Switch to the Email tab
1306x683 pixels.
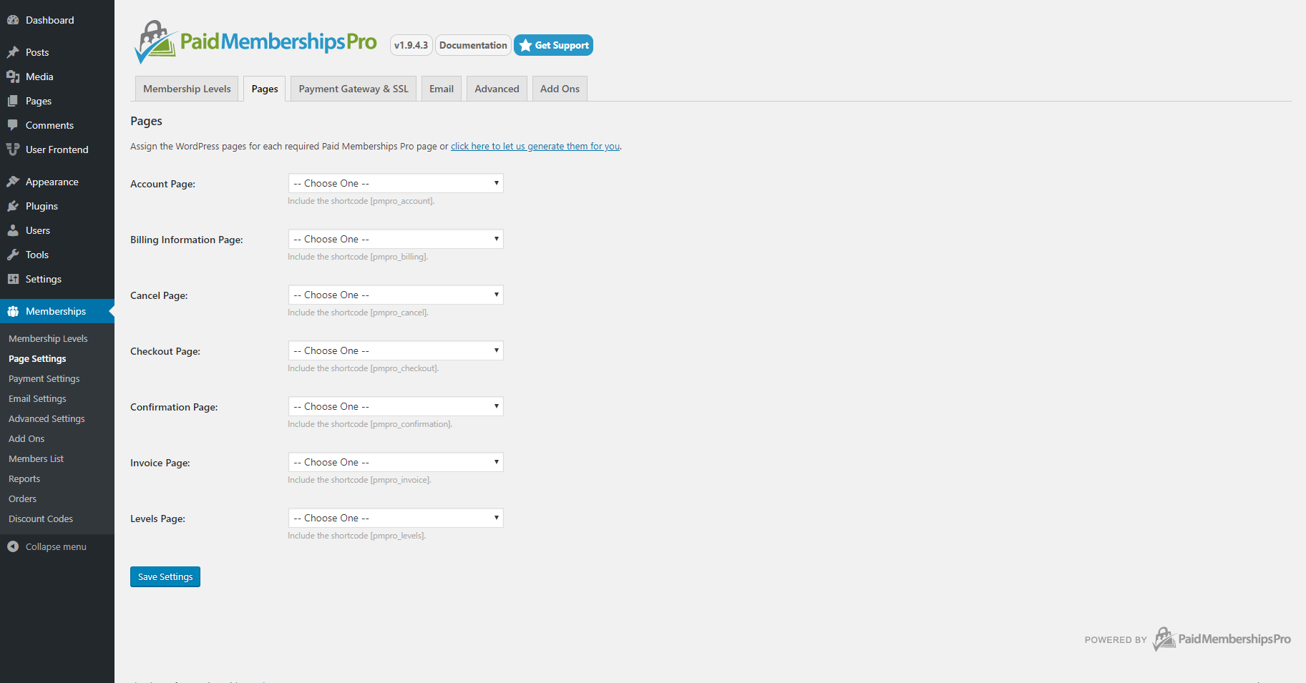pos(442,89)
